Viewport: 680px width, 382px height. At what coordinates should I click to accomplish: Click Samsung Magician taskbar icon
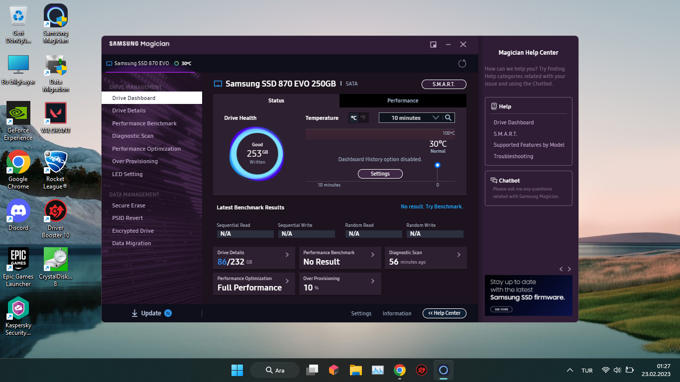pyautogui.click(x=444, y=370)
